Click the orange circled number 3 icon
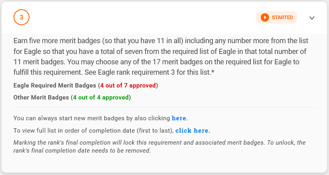The width and height of the screenshot is (329, 175). tap(22, 18)
